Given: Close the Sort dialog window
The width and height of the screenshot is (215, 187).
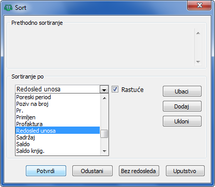Looking at the screenshot, I should coord(199,5).
